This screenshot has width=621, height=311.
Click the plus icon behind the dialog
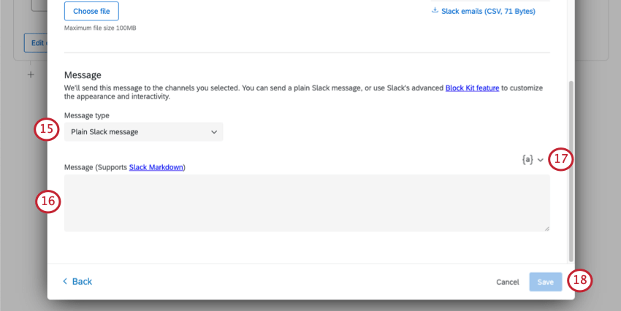(30, 74)
